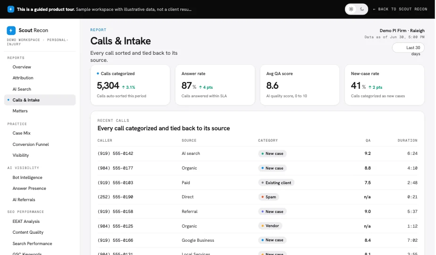Open the Visibility page

[x=21, y=155]
